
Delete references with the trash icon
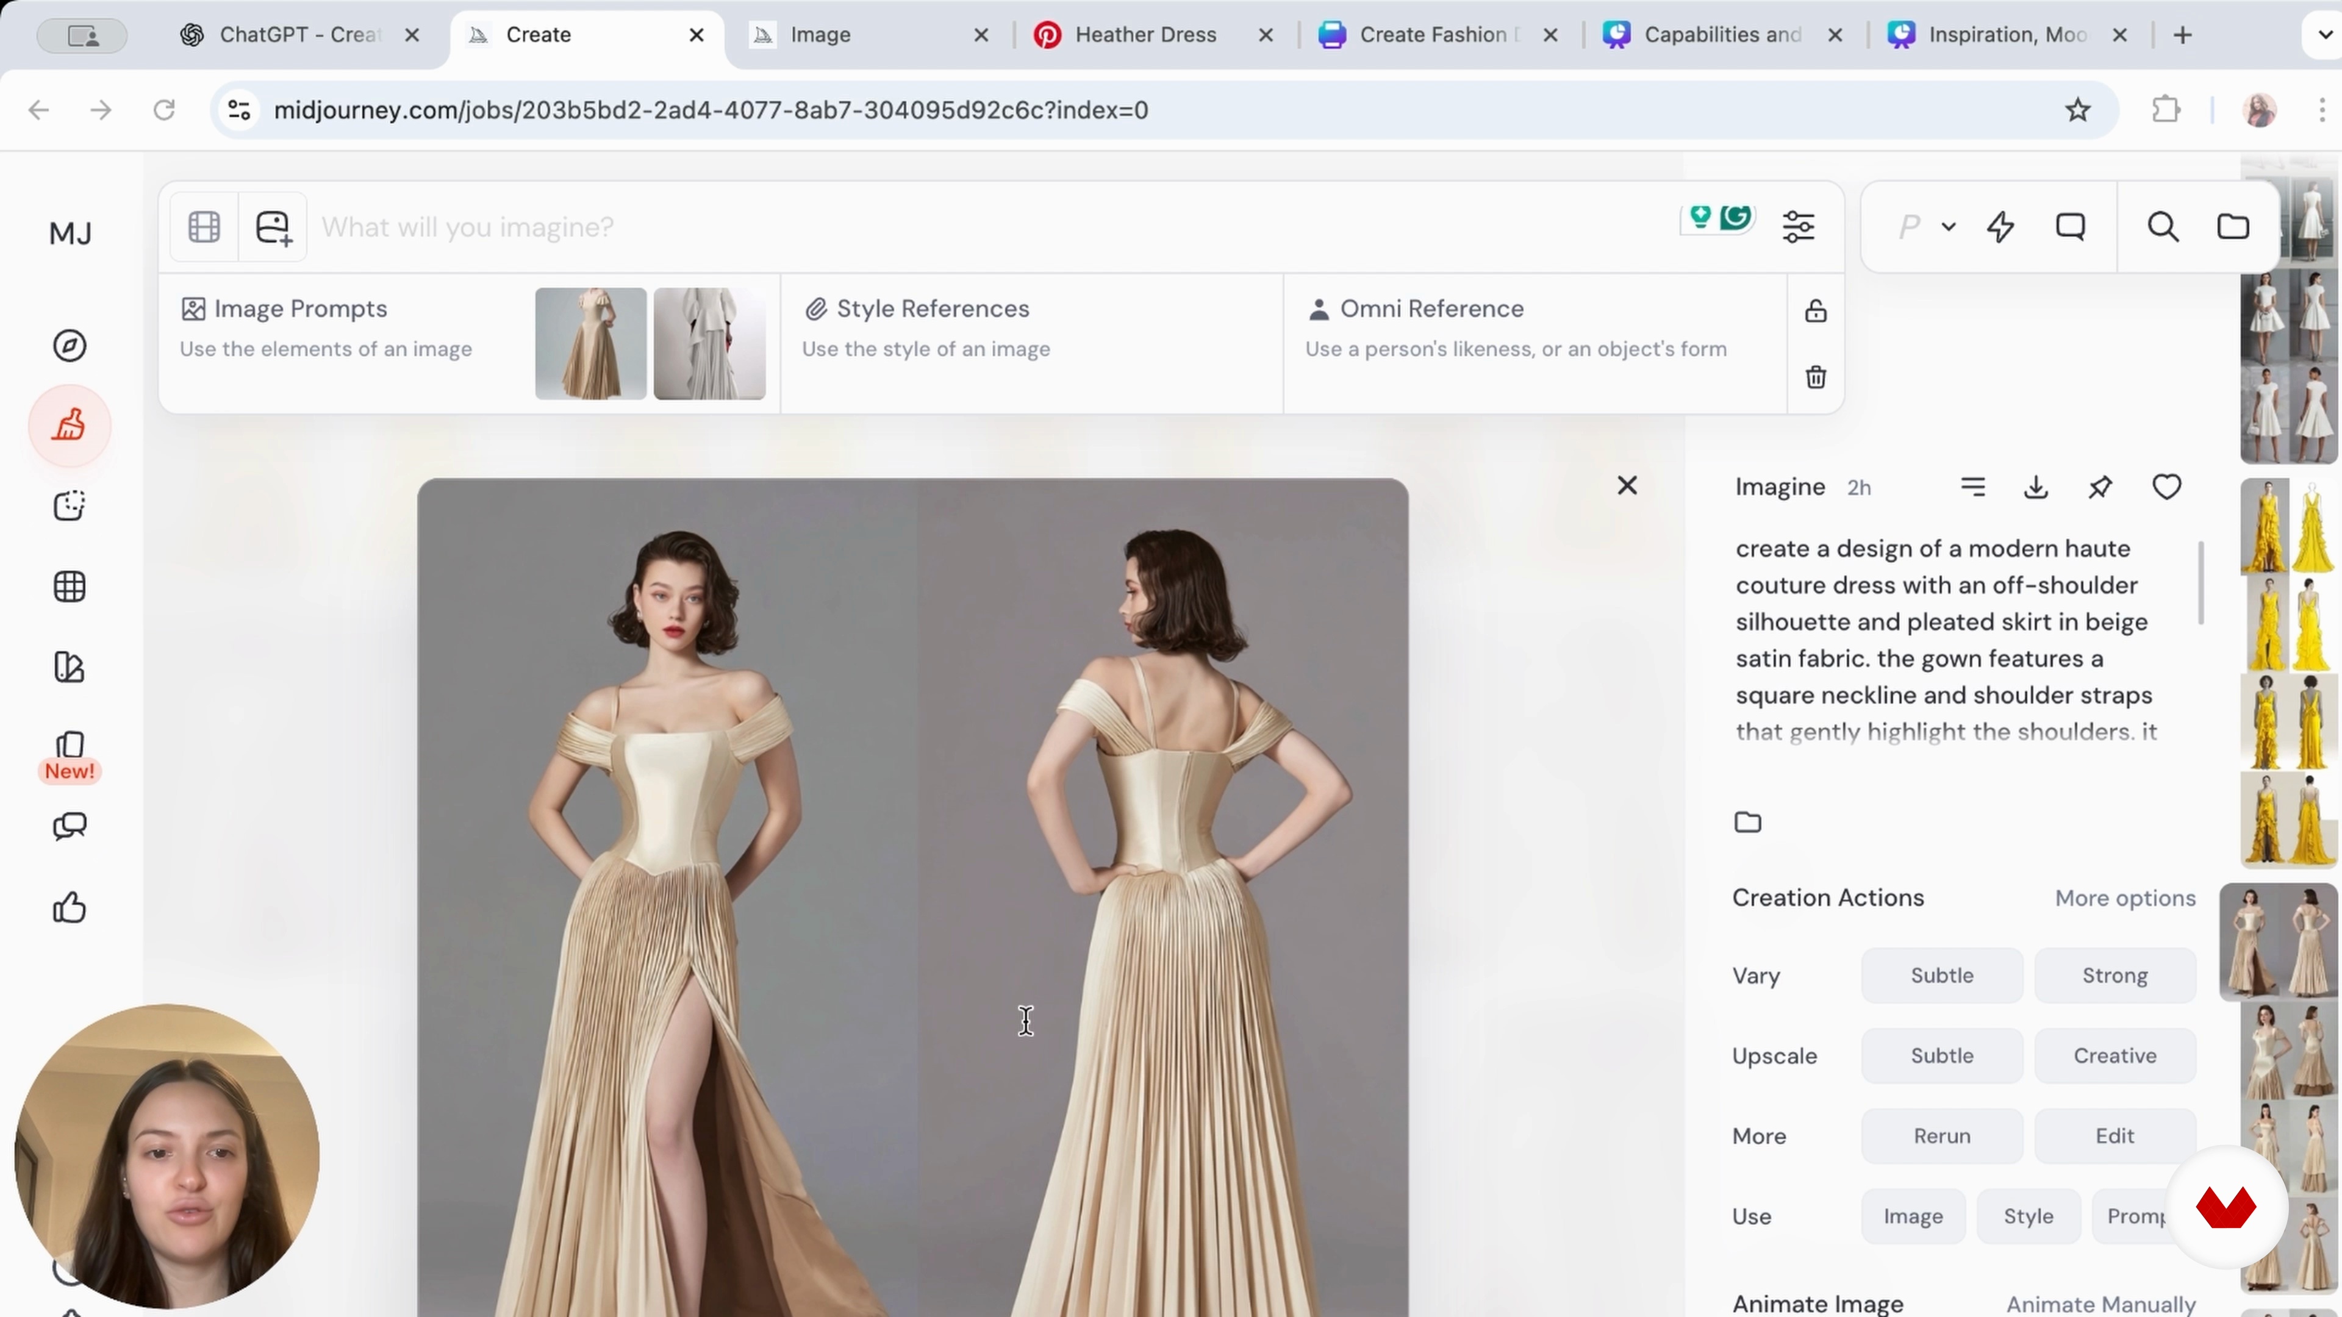1816,377
